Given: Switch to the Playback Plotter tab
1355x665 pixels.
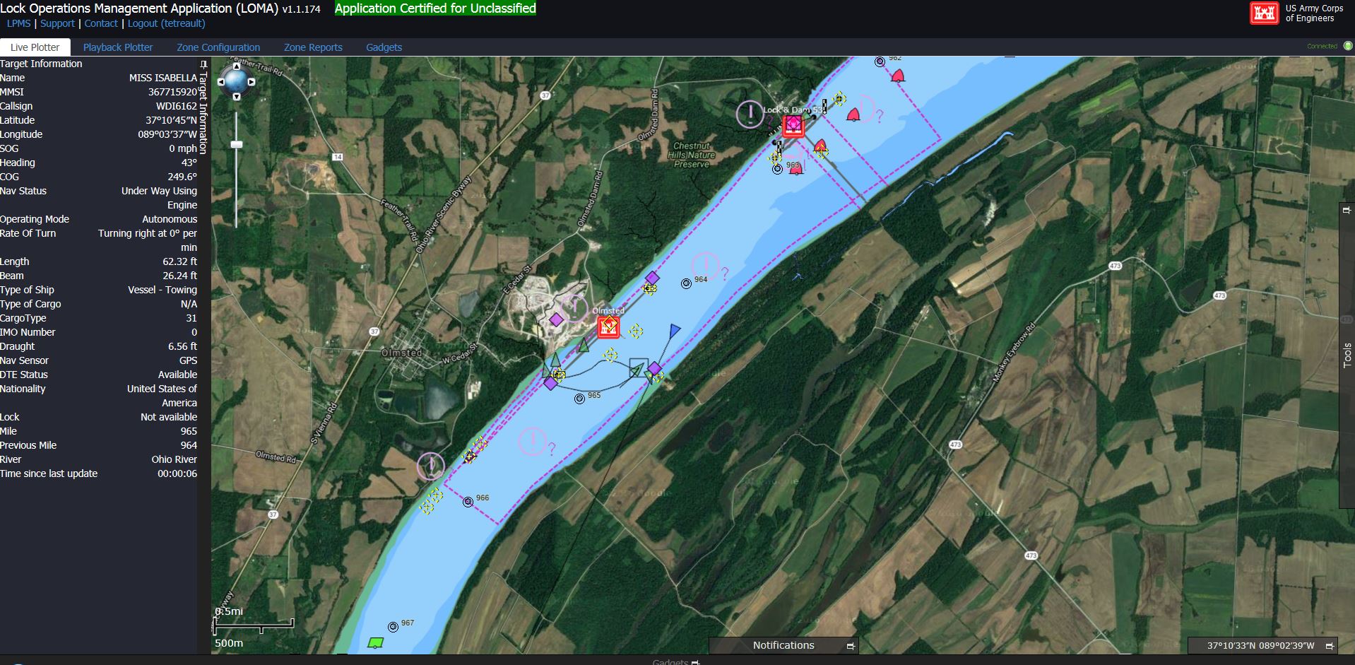Looking at the screenshot, I should pyautogui.click(x=118, y=47).
